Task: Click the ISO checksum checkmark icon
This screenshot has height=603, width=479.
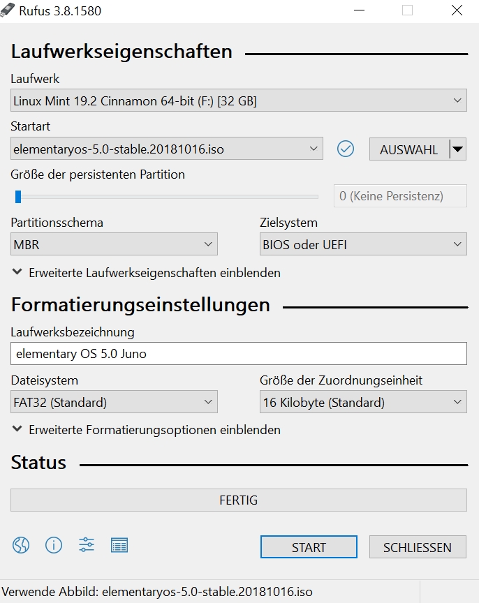Action: [346, 149]
